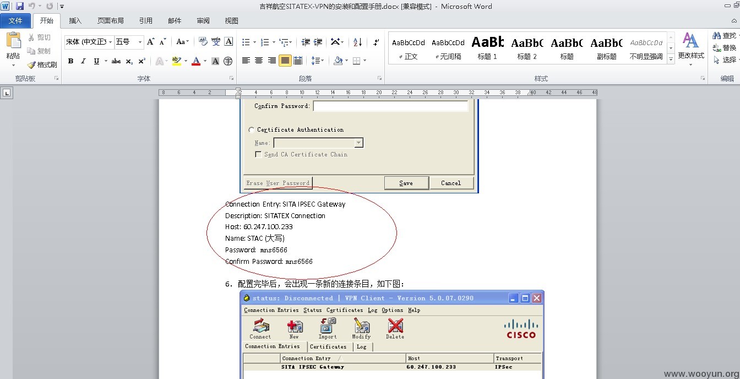Open the font name dropdown (宋体)
This screenshot has height=379, width=740.
coord(111,42)
